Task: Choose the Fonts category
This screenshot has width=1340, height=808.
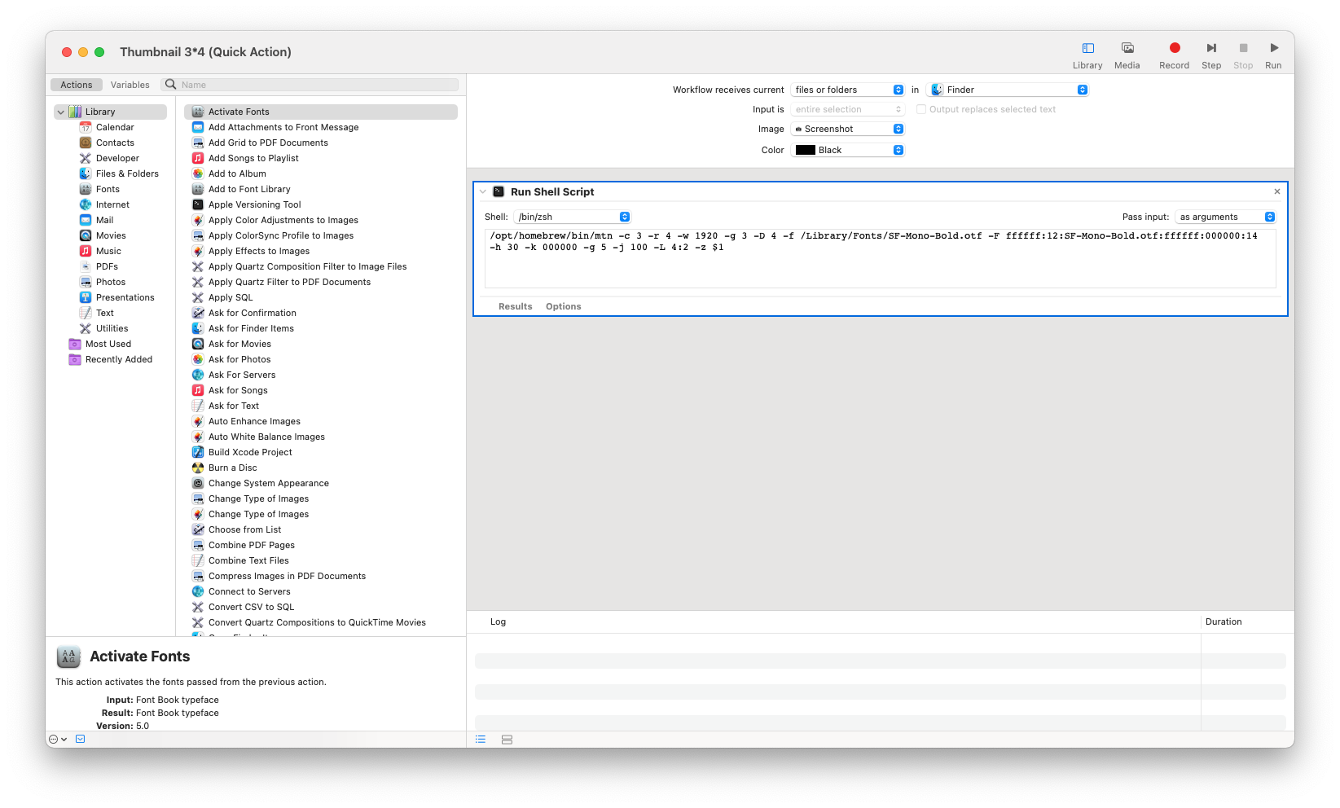Action: tap(108, 189)
